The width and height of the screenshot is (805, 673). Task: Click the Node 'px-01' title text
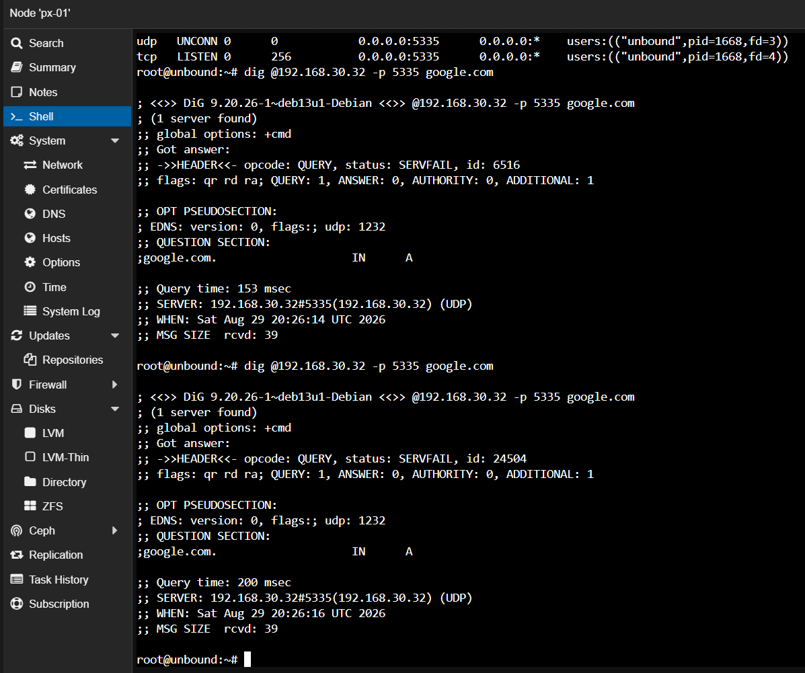point(40,13)
